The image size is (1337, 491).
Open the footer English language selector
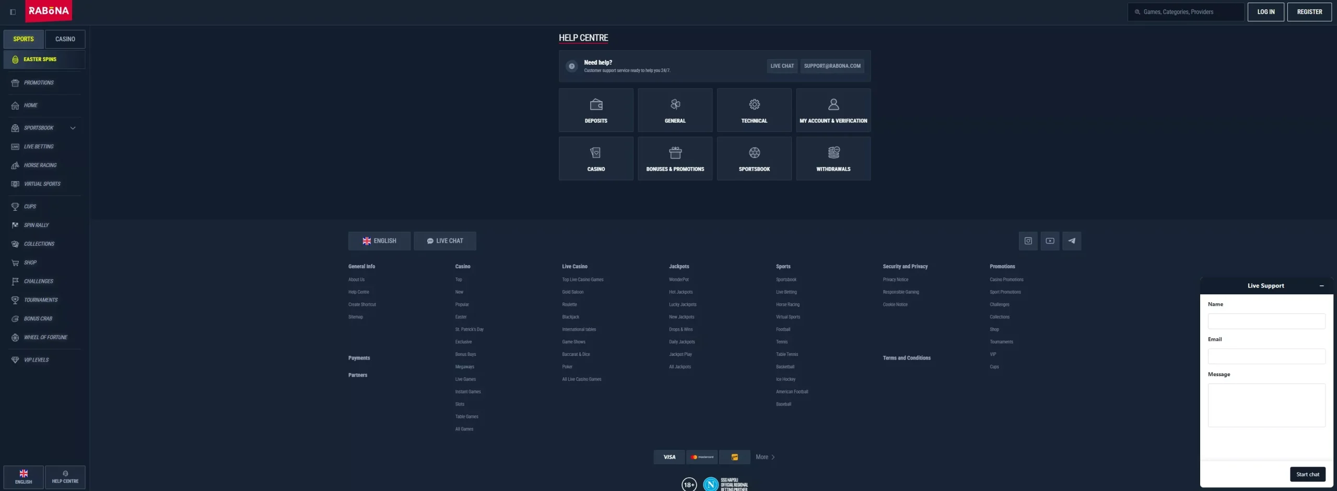point(379,241)
